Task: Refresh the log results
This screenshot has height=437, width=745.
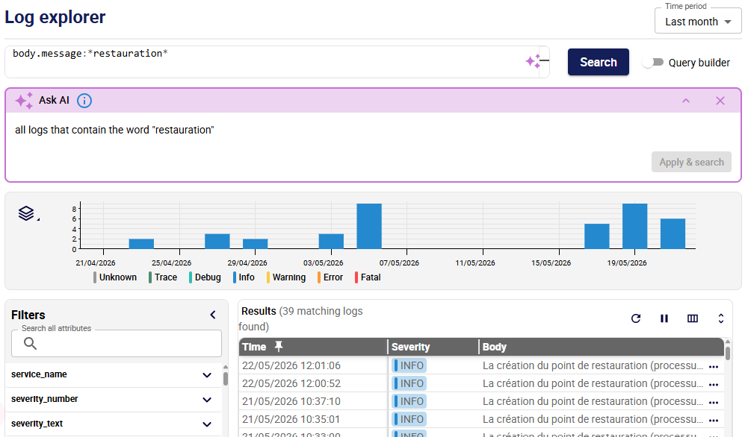Action: tap(636, 318)
